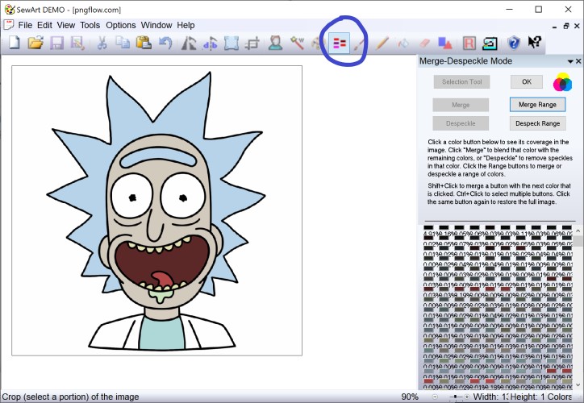
Task: Choose the Resize image tool
Action: pos(232,44)
